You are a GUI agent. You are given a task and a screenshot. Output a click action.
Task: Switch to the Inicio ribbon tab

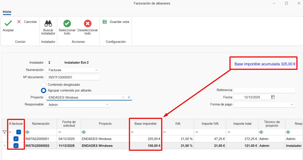(x=7, y=12)
